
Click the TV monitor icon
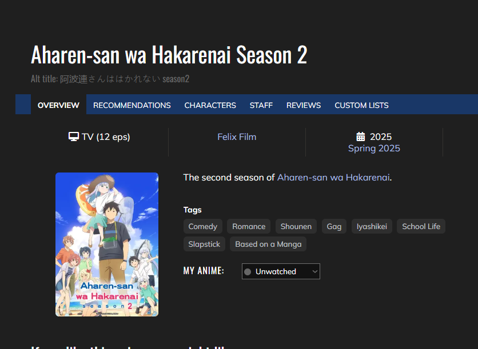coord(73,137)
